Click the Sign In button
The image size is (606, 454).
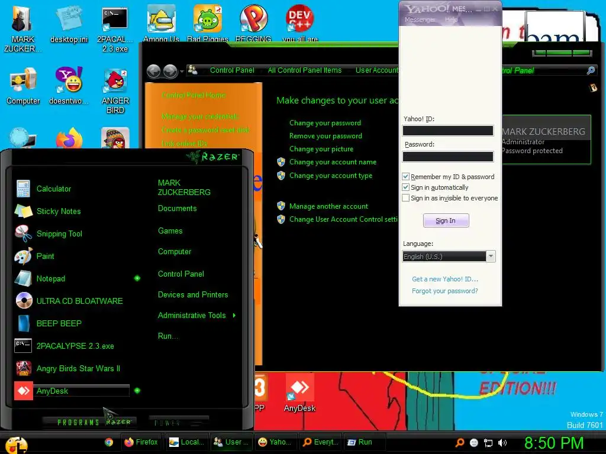pos(446,220)
